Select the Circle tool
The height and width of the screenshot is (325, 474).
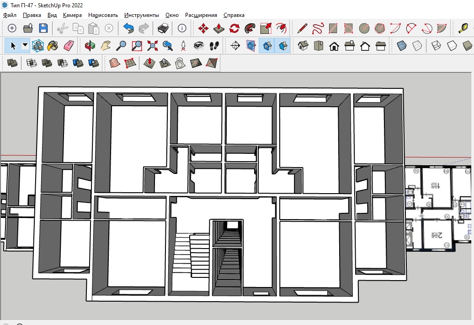364,28
